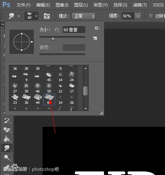The height and width of the screenshot is (175, 165).
Task: Click the brush list scroll up arrow
Action: point(86,68)
